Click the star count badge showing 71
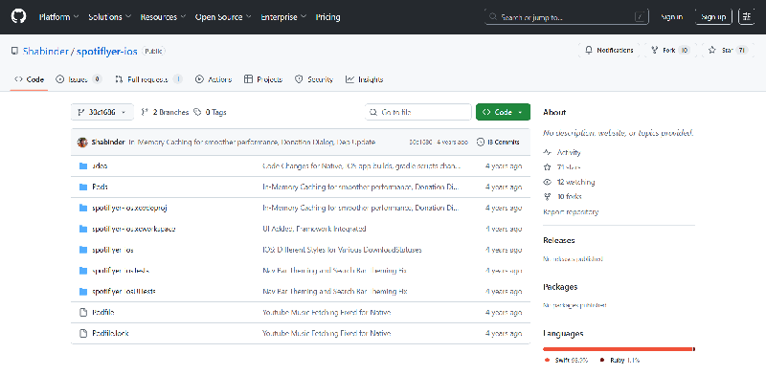 (x=741, y=50)
